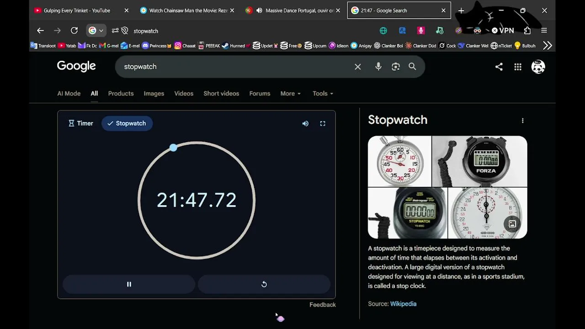Share the search results page
Viewport: 585px width, 329px height.
(x=499, y=67)
